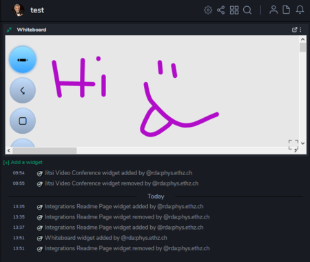Click the horizontal scrollbar left arrow

[x=9, y=150]
